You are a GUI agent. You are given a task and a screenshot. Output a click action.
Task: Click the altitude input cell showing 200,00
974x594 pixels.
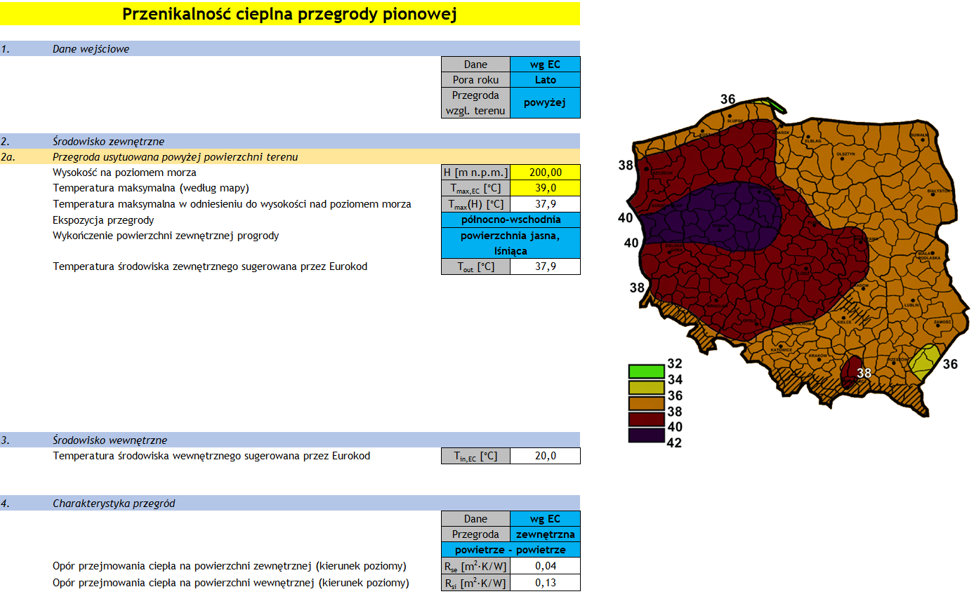coord(545,173)
